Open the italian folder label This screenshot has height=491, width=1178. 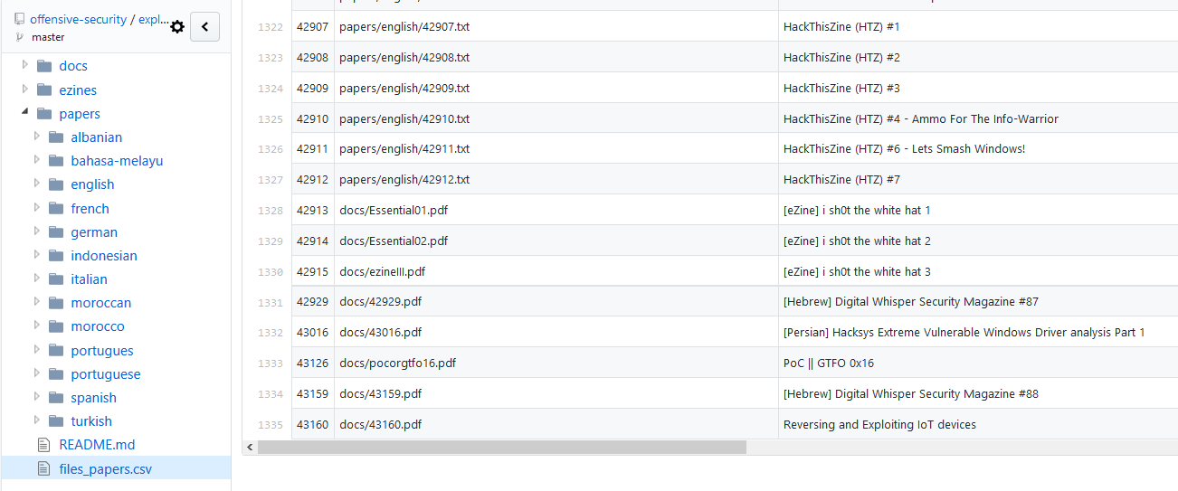[x=90, y=279]
